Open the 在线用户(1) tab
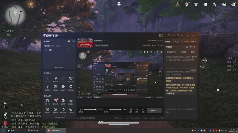 (x=171, y=52)
